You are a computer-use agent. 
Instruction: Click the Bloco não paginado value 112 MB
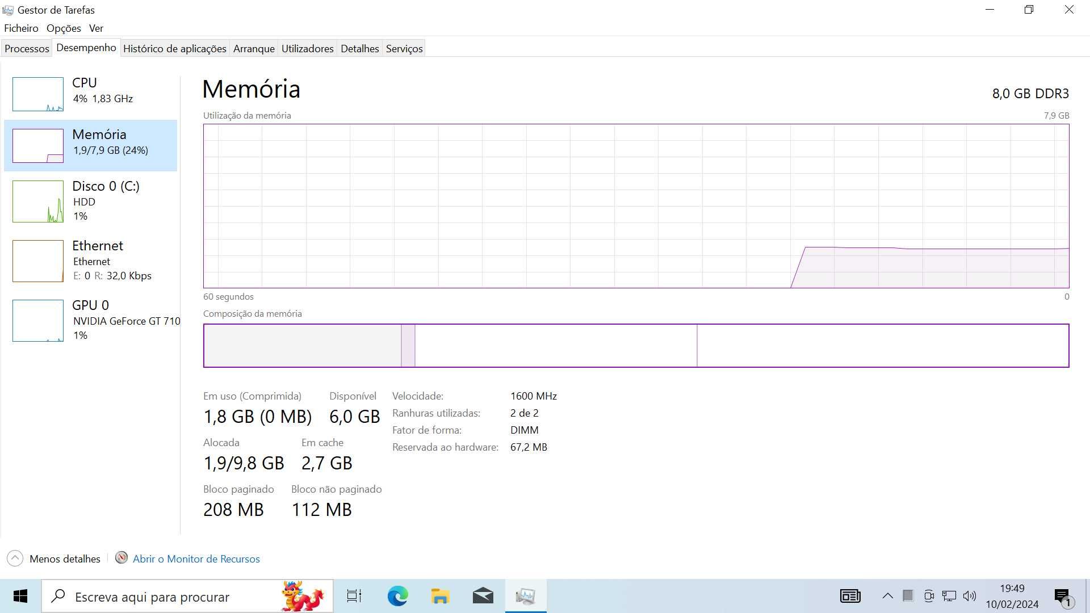coord(322,510)
